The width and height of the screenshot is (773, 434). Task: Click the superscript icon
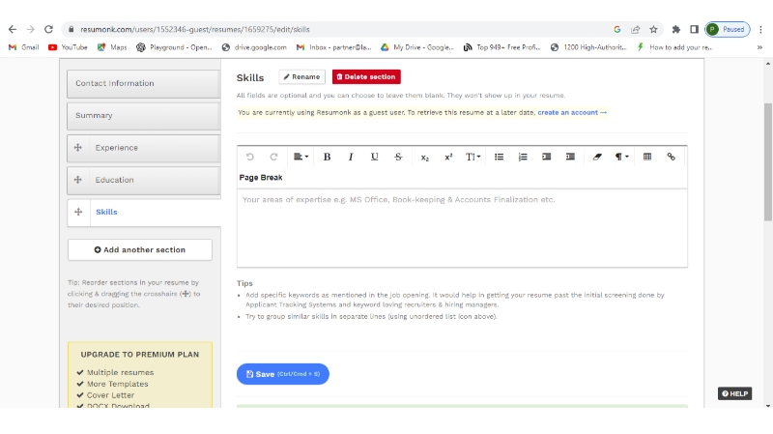click(448, 157)
